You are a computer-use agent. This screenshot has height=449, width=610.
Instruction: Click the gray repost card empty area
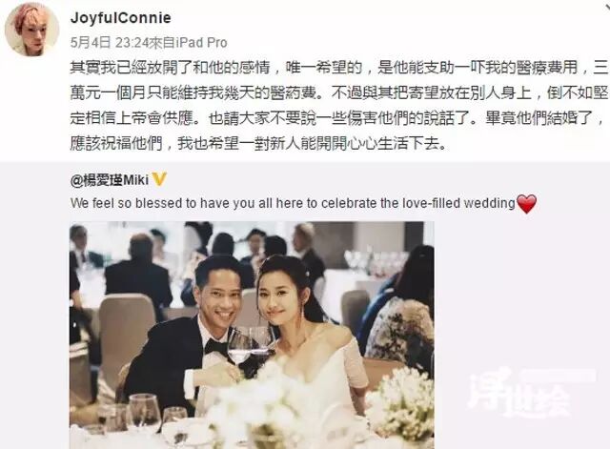[x=521, y=312]
